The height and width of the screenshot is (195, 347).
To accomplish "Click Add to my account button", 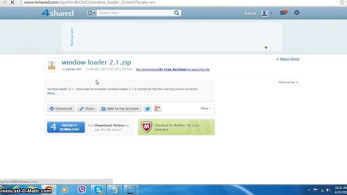I will pyautogui.click(x=120, y=108).
